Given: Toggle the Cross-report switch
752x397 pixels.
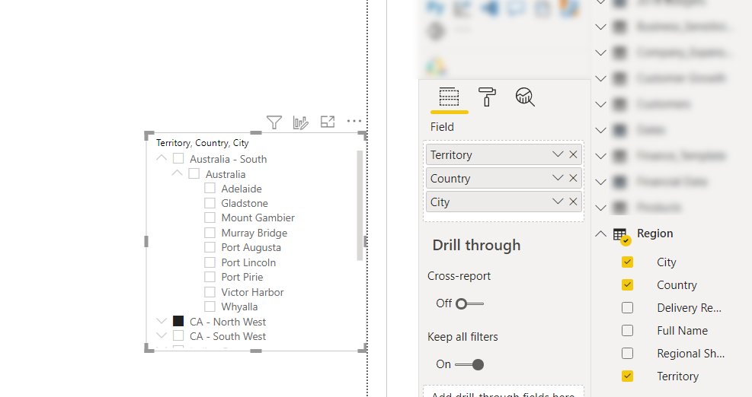Looking at the screenshot, I should point(469,303).
